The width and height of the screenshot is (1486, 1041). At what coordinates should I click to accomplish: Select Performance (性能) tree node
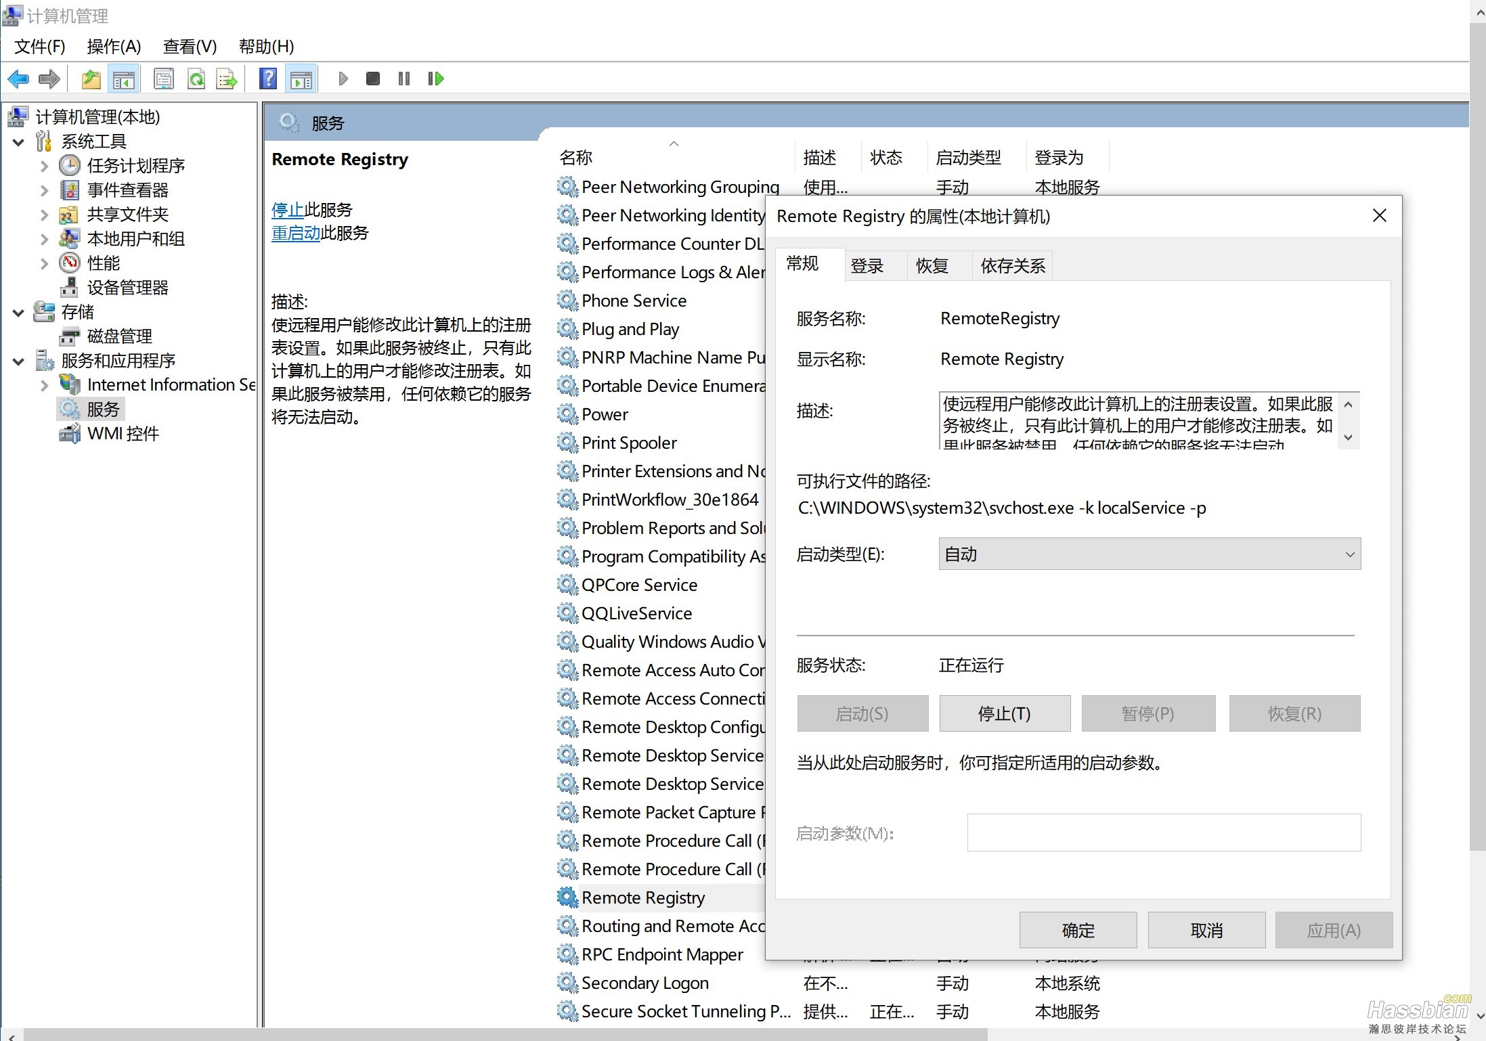click(103, 263)
